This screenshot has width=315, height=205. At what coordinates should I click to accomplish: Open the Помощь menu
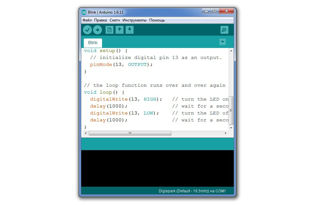pos(157,20)
